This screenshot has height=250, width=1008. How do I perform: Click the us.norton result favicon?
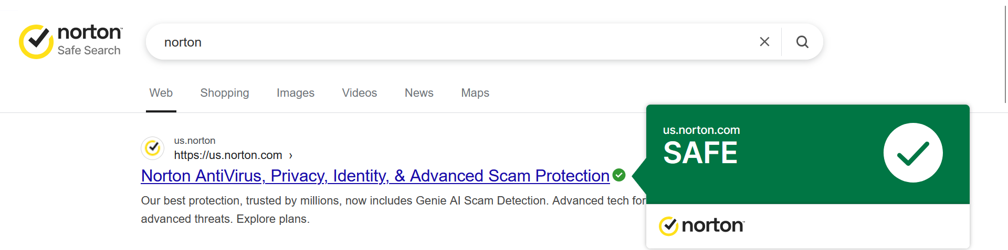pos(153,149)
